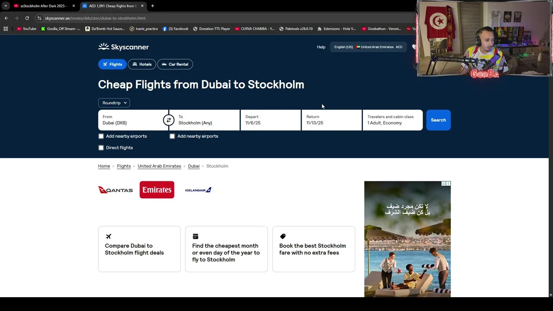Click the Skyscanner logo
553x311 pixels.
click(x=123, y=47)
